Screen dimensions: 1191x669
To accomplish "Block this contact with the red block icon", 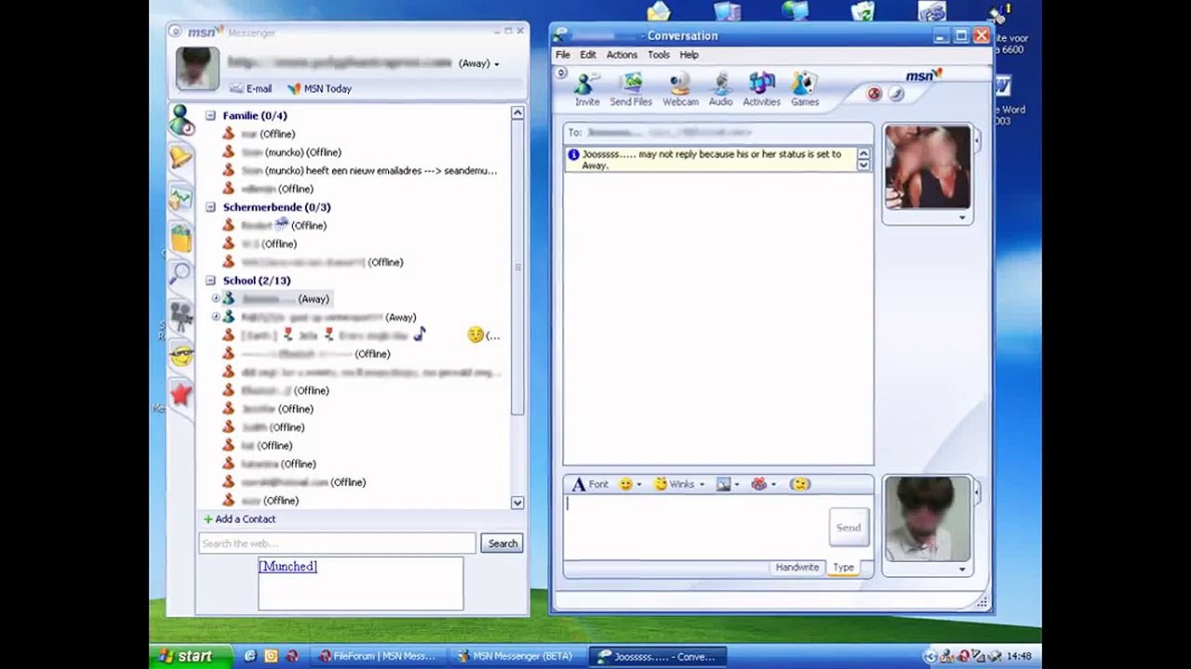I will [874, 94].
